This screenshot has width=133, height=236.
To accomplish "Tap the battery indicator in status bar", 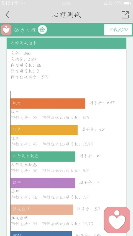I will pyautogui.click(x=127, y=3).
